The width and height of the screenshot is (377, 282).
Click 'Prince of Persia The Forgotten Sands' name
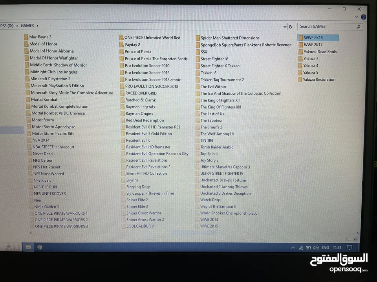tap(156, 58)
